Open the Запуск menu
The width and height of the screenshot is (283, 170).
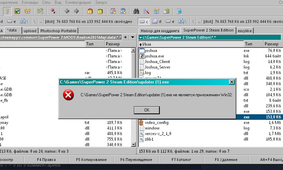point(101,2)
